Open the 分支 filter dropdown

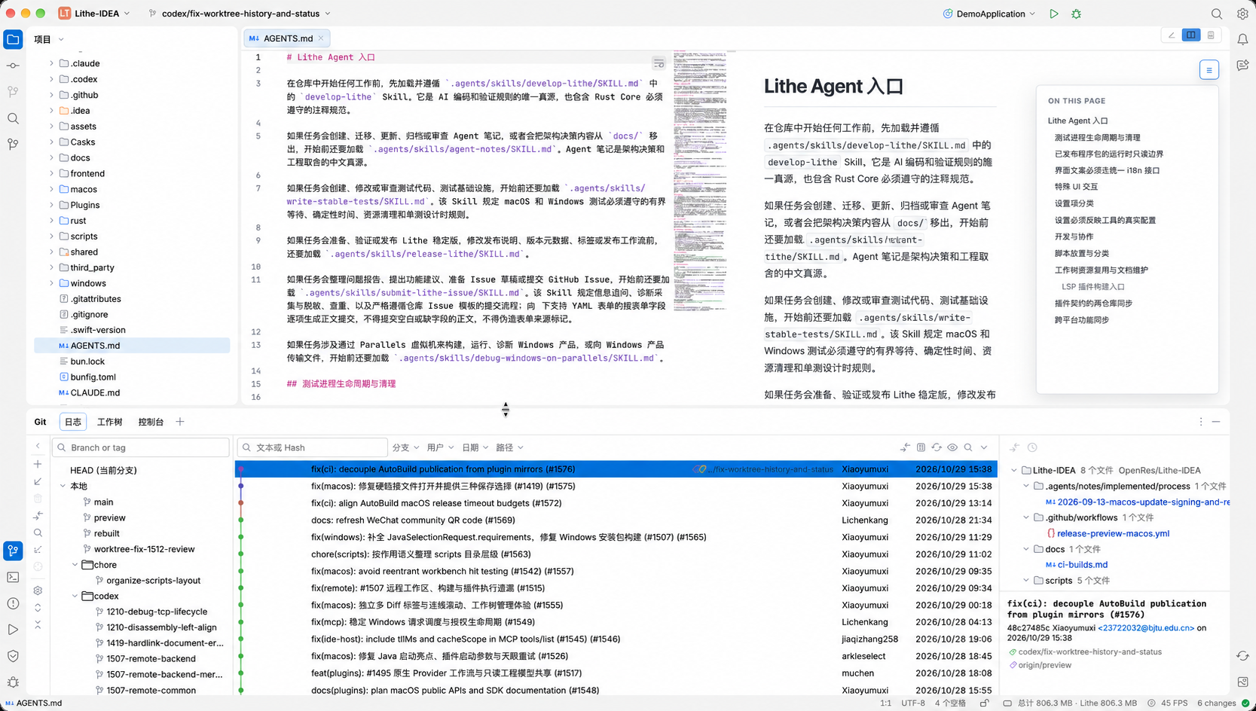405,447
